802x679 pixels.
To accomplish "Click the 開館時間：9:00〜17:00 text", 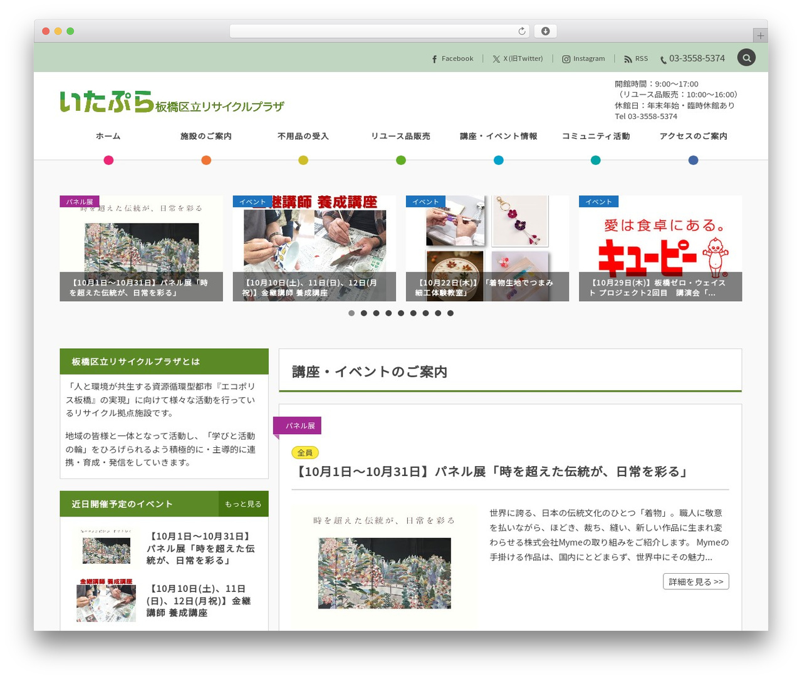I will 656,84.
